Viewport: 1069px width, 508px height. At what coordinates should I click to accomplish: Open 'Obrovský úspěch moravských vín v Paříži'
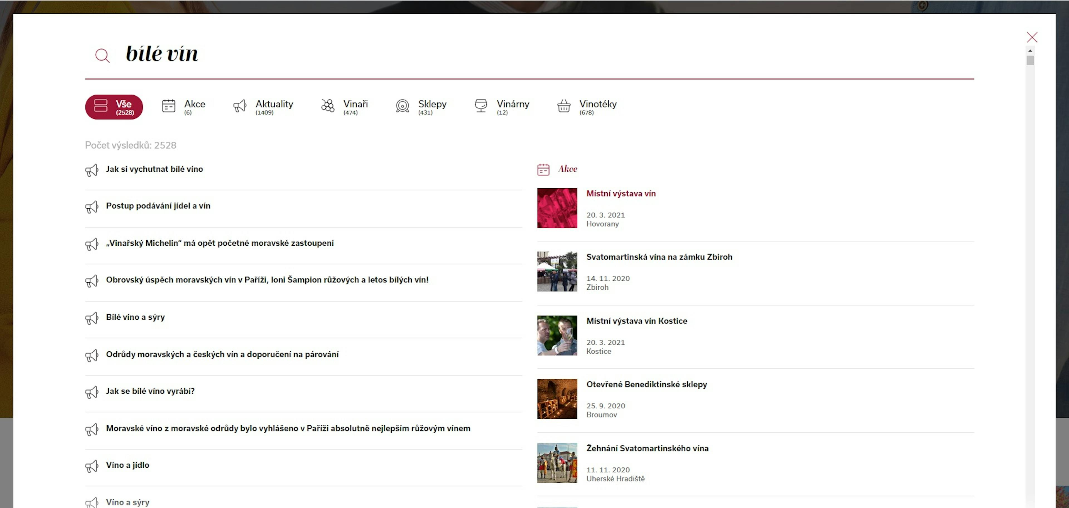coord(267,280)
